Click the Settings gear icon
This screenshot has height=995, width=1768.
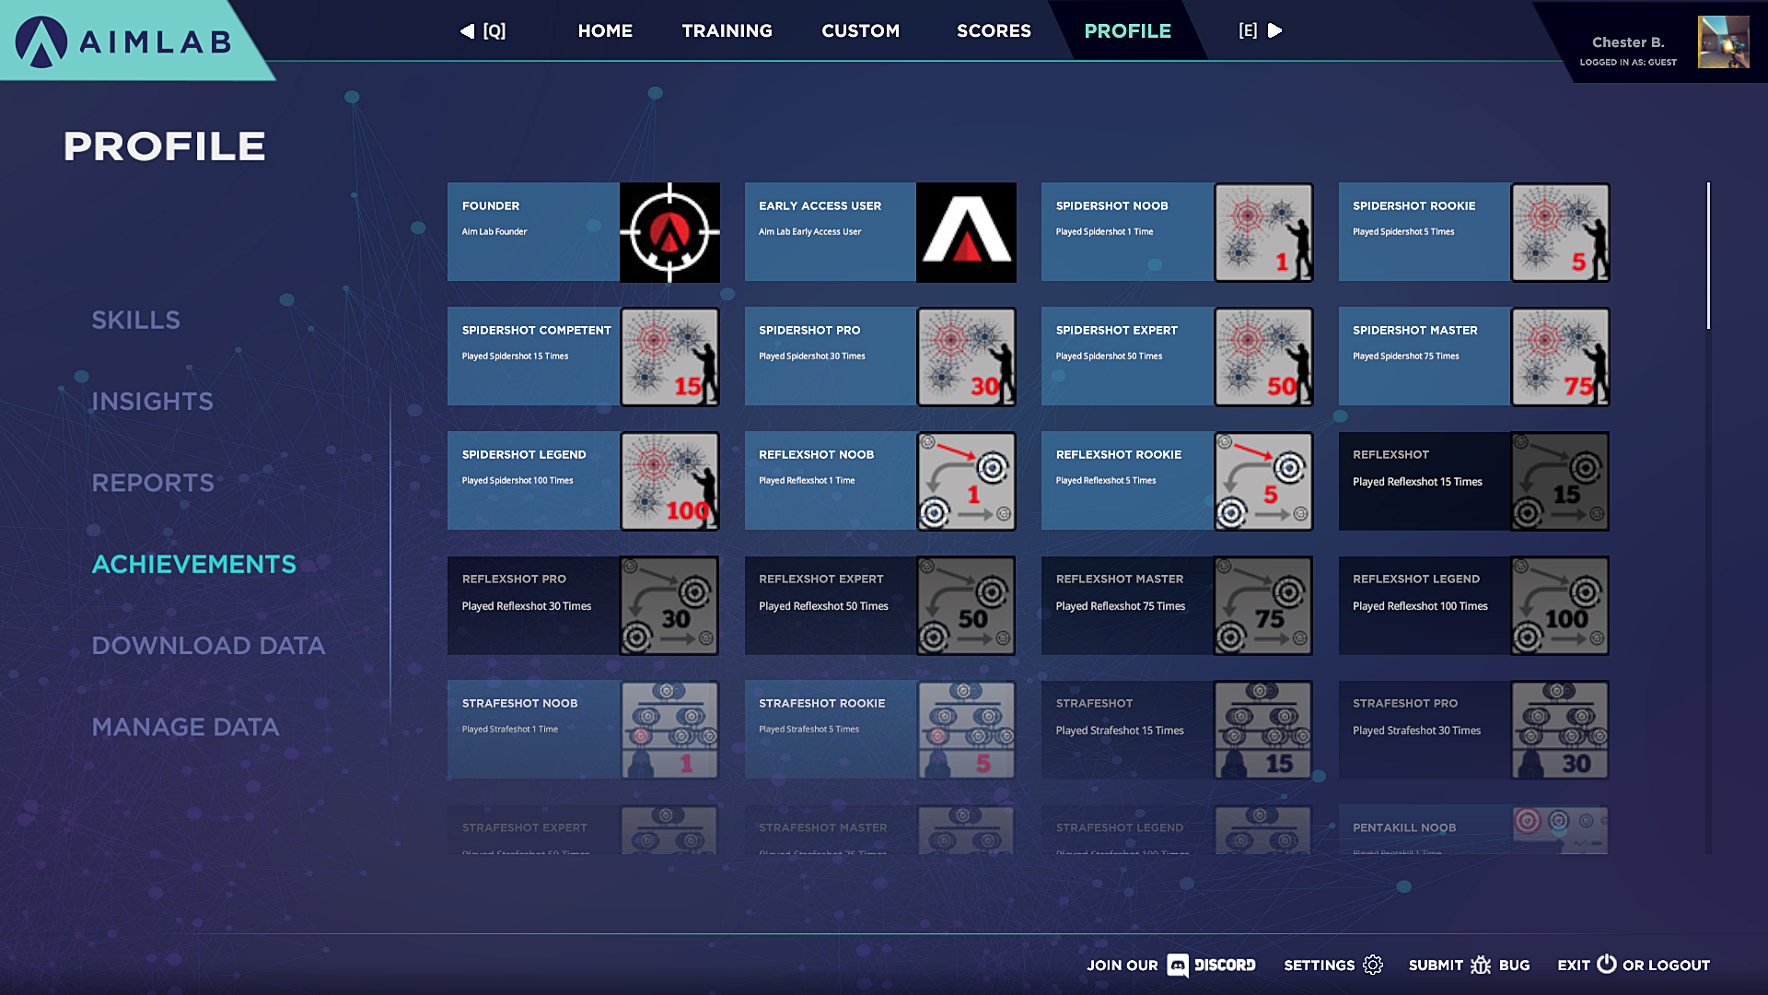click(x=1373, y=965)
